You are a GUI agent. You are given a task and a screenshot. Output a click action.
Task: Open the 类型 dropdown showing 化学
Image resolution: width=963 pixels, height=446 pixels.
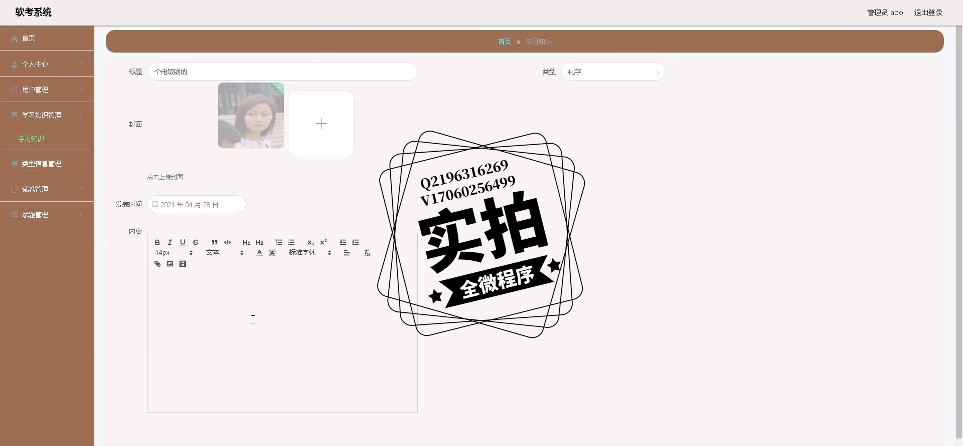[613, 72]
